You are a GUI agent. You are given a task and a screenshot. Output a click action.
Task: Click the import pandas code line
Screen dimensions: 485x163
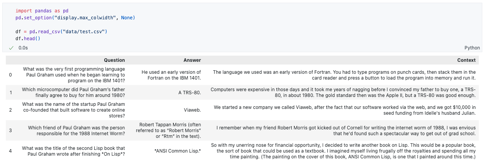42,11
